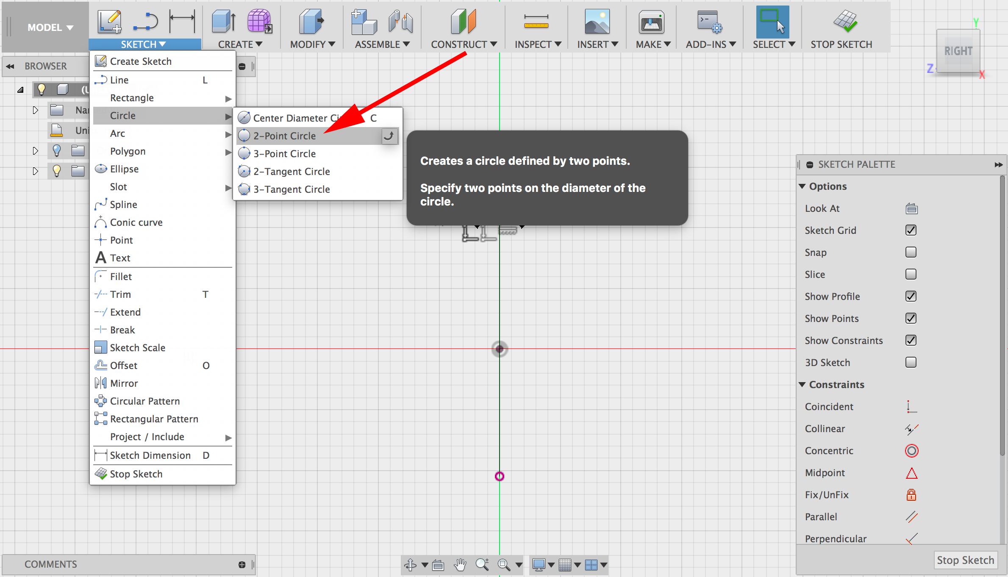Click the Select tool icon
This screenshot has width=1008, height=577.
point(772,22)
